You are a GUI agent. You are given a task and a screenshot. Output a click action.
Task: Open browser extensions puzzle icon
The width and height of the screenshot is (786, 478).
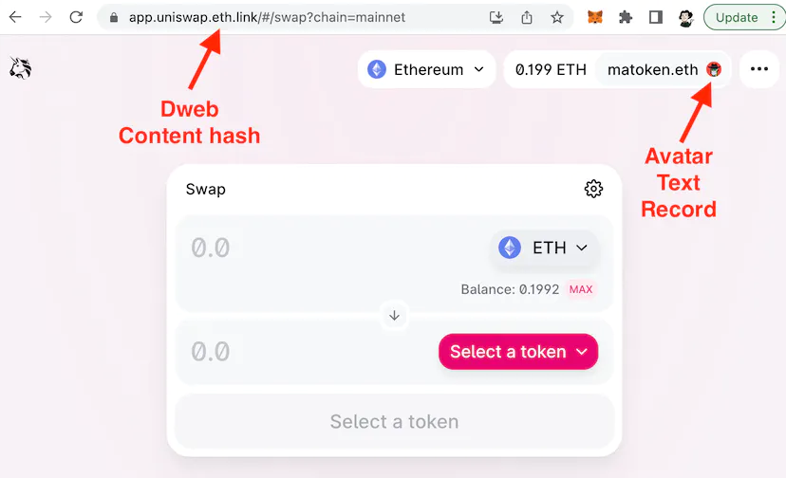point(625,17)
